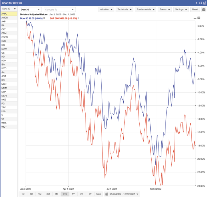The height and width of the screenshot is (197, 207).
Task: Select IBM in the ticker list
Action: [x=9, y=65]
